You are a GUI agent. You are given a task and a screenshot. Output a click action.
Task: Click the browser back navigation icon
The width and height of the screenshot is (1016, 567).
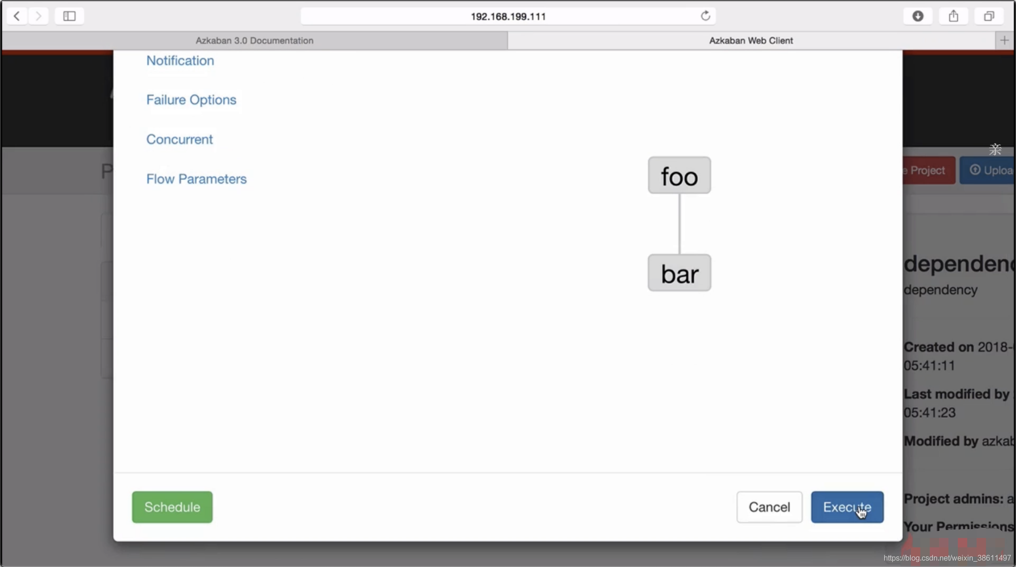coord(17,16)
